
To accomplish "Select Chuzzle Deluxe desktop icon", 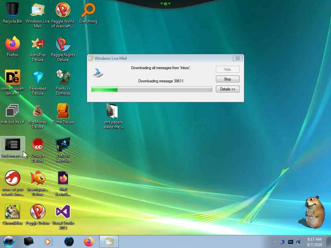I will [x=37, y=150].
